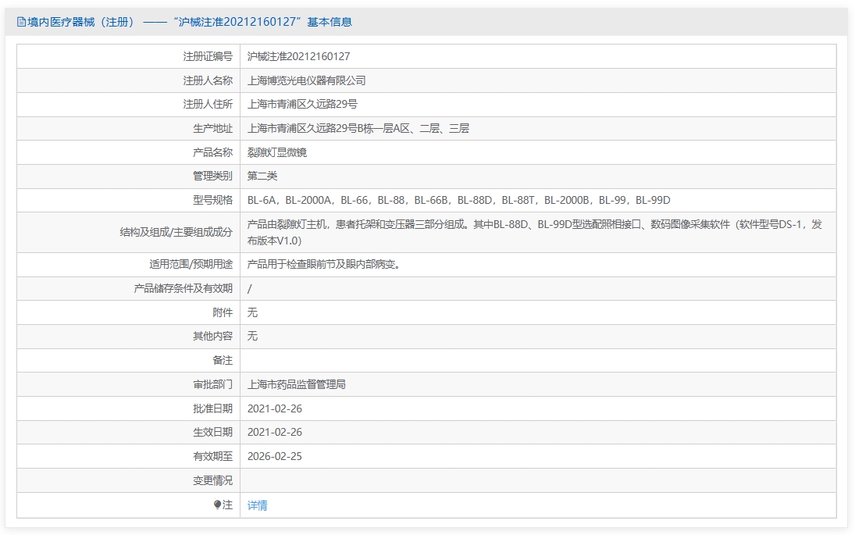Click the 注册人名称 label
The width and height of the screenshot is (855, 535).
[208, 80]
